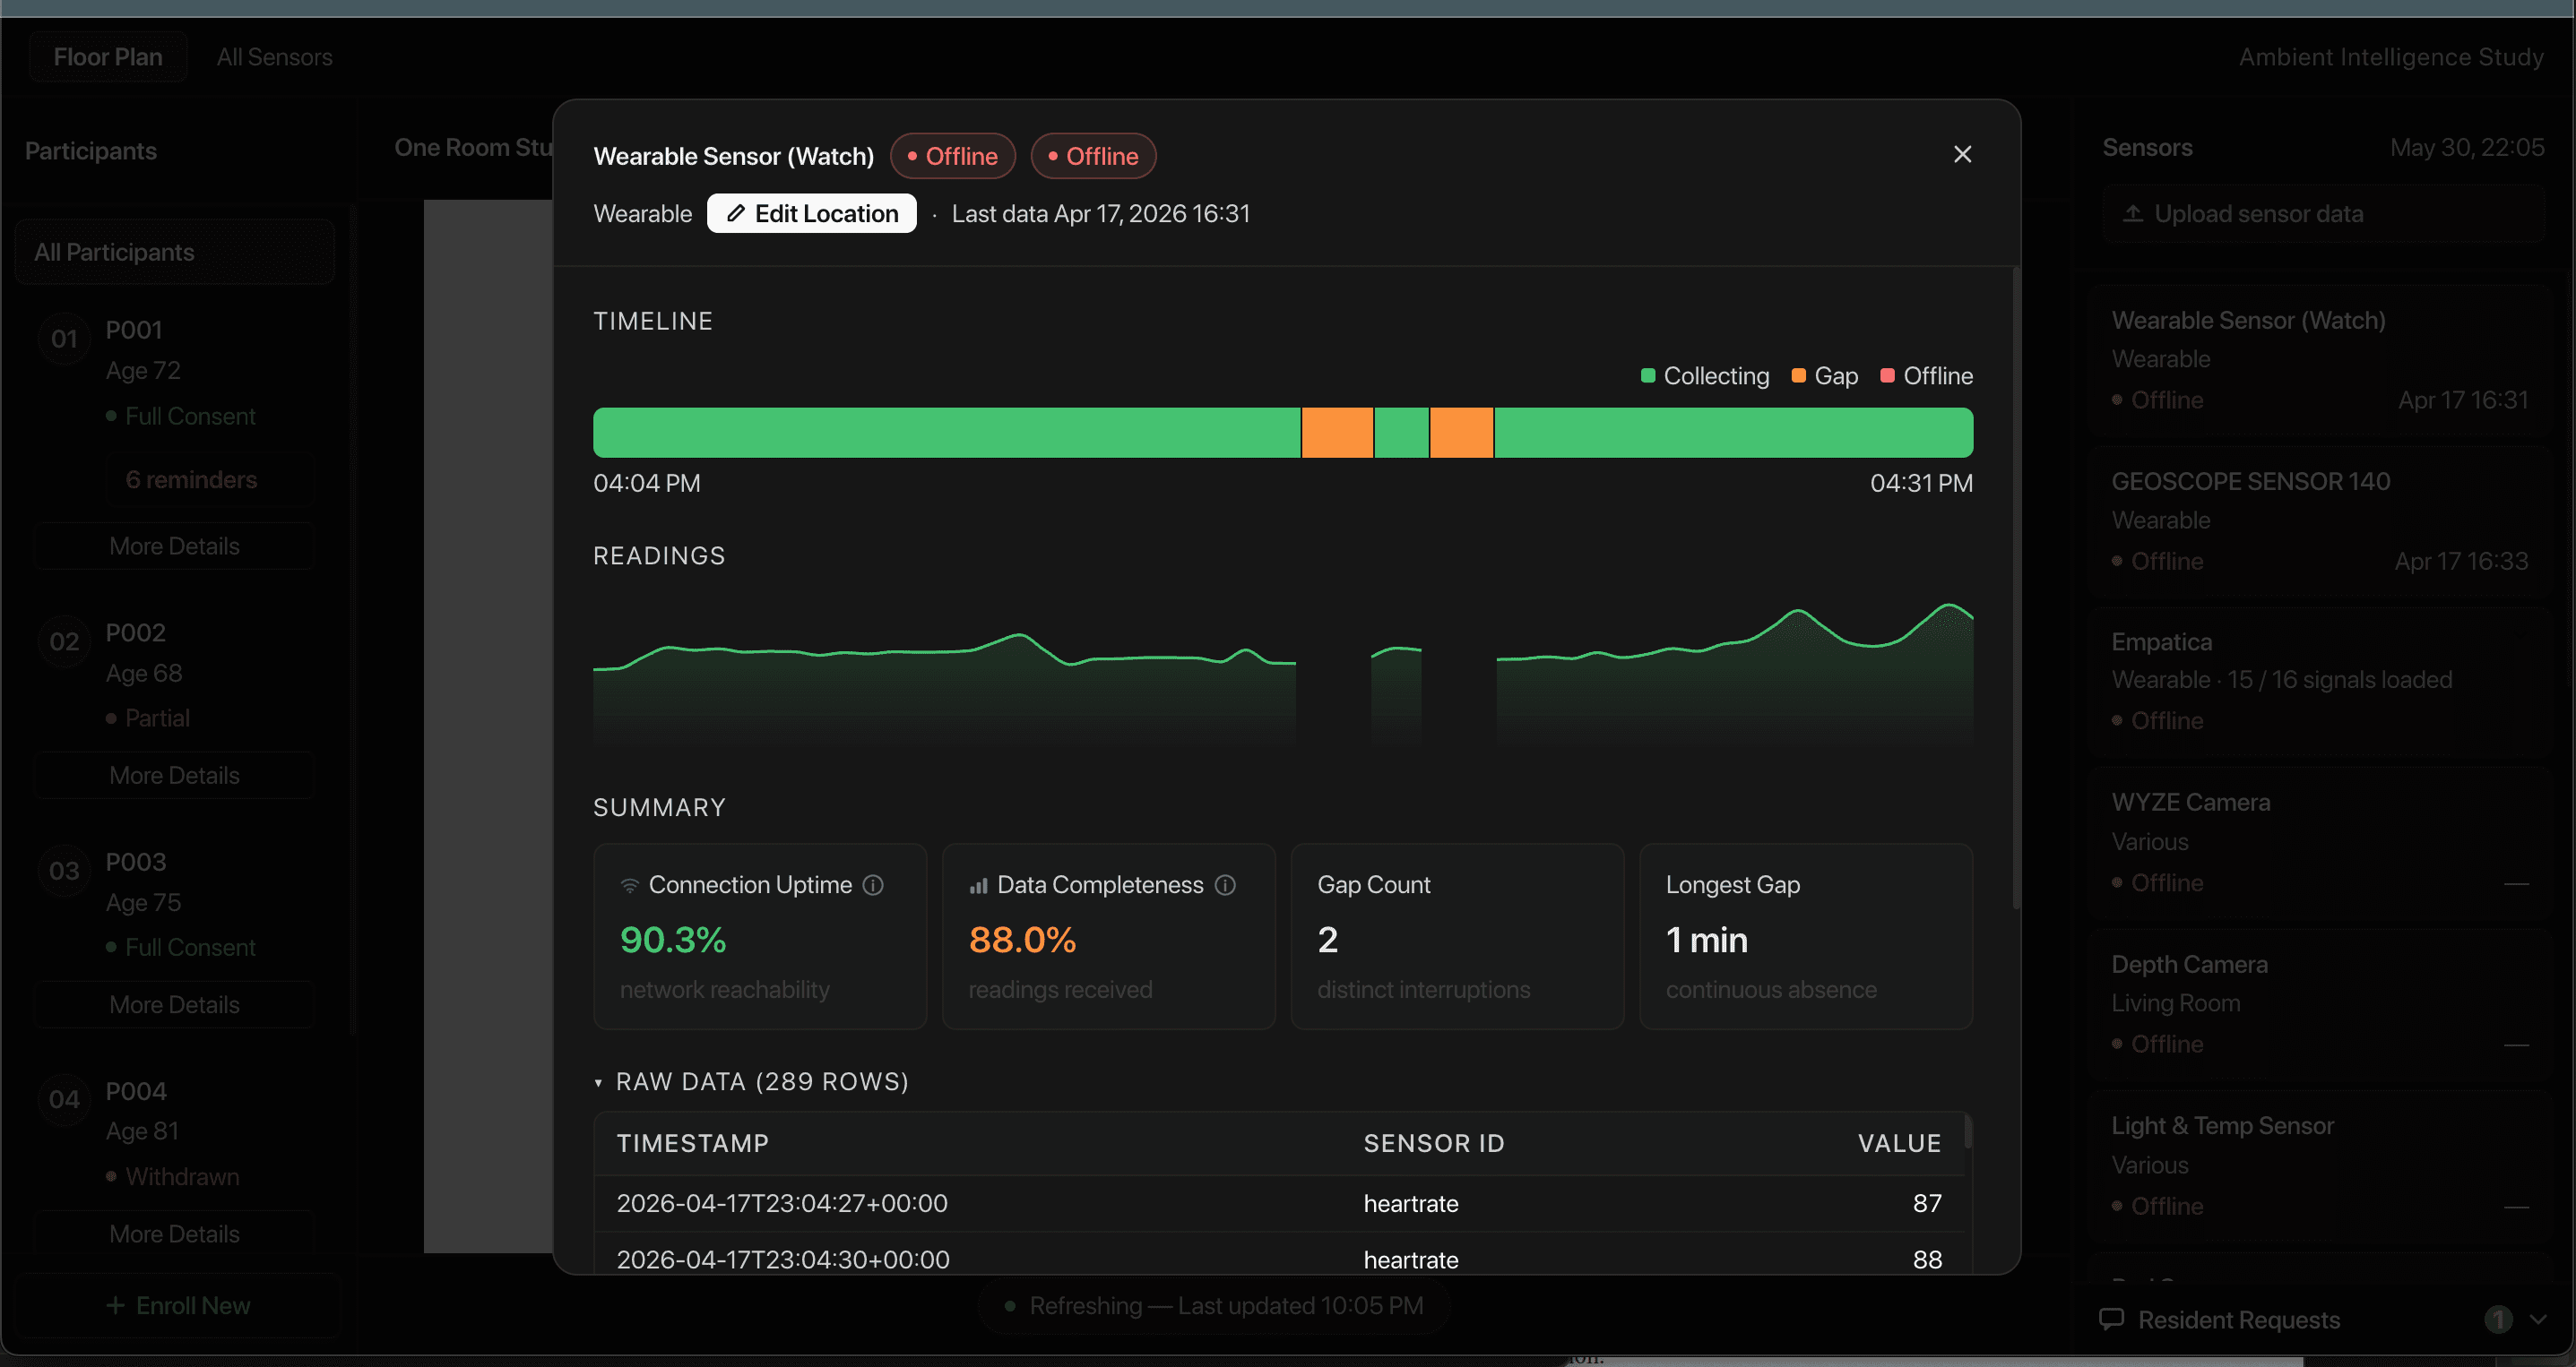Click the Upload sensor data button
This screenshot has width=2576, height=1367.
(2323, 214)
